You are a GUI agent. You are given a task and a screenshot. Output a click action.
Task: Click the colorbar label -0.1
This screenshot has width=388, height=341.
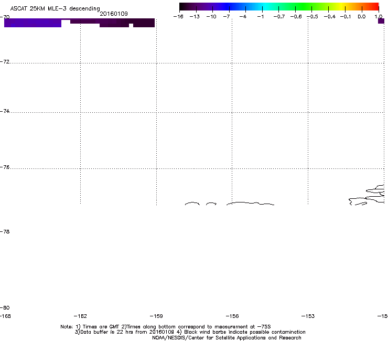pos(346,17)
